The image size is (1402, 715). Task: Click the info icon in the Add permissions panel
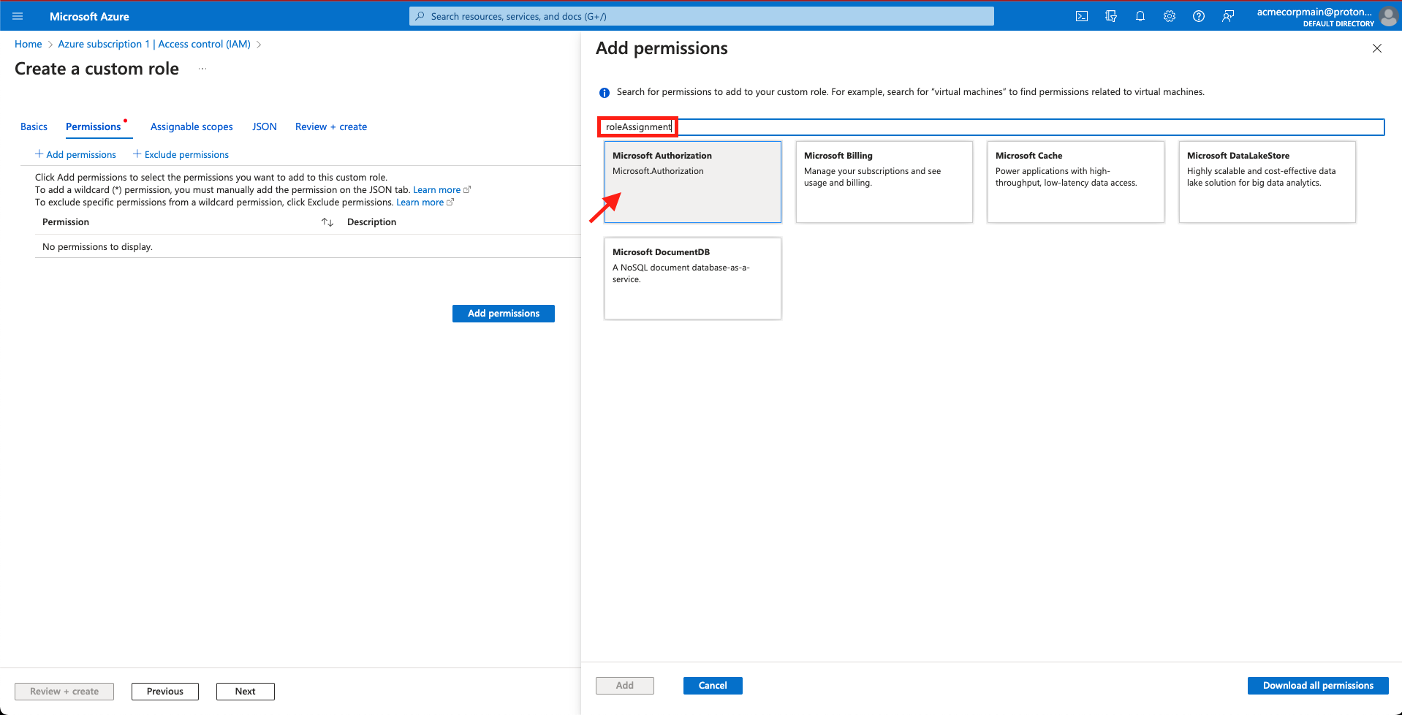pos(605,93)
